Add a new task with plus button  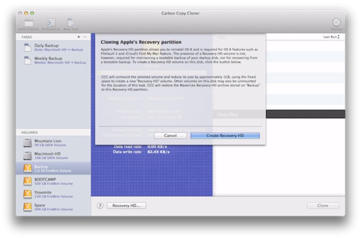pyautogui.click(x=79, y=37)
